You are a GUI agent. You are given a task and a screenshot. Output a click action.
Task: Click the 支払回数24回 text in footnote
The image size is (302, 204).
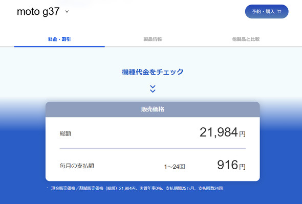[x=210, y=188]
